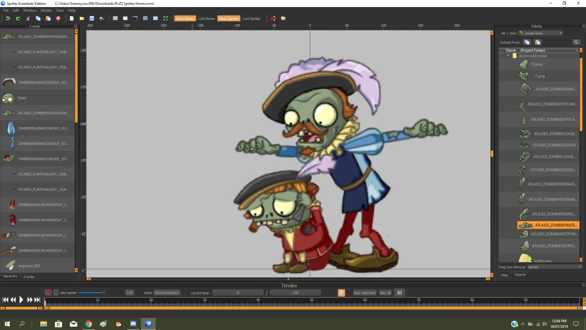The height and width of the screenshot is (330, 586).
Task: Click the undo arrow in the toolbar
Action: coord(8,18)
